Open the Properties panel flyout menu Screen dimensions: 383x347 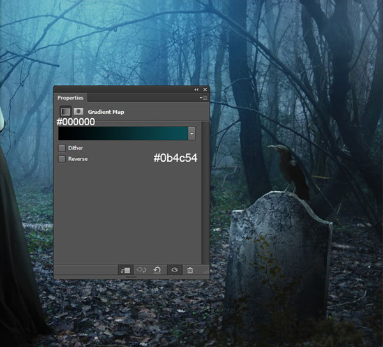204,98
